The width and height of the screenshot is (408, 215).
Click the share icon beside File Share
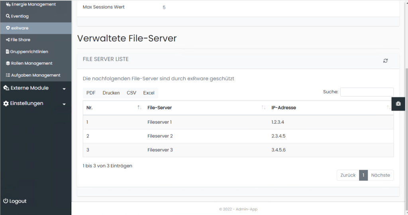click(x=8, y=40)
